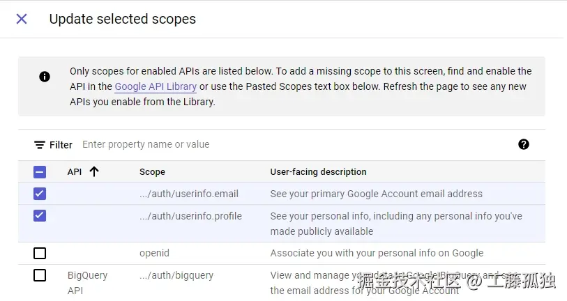
Task: Click the BigQuery API name cell
Action: [87, 282]
